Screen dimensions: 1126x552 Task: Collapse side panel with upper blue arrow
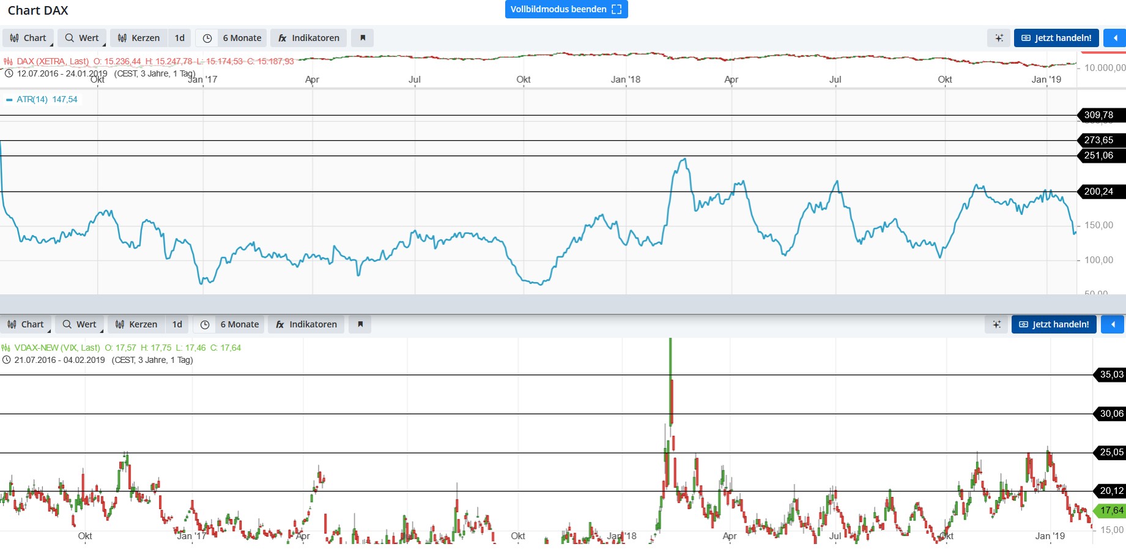coord(1114,38)
